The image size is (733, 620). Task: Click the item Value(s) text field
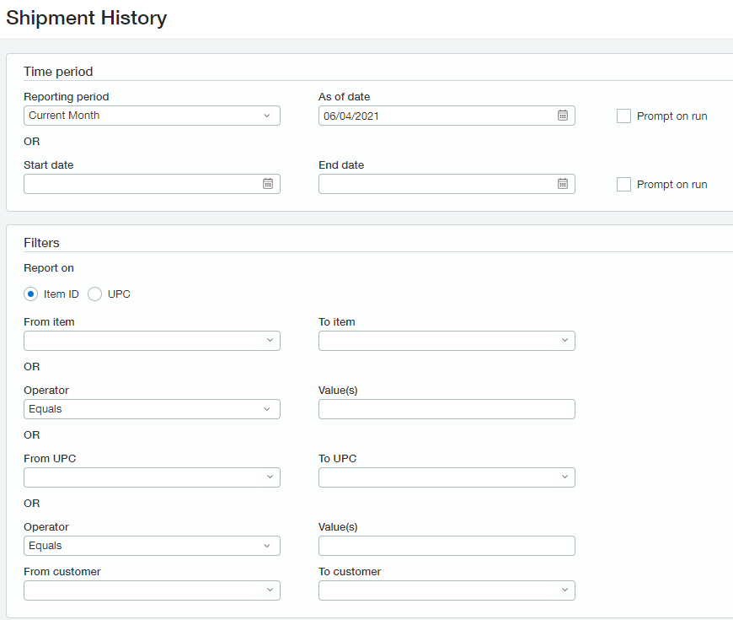tap(447, 409)
